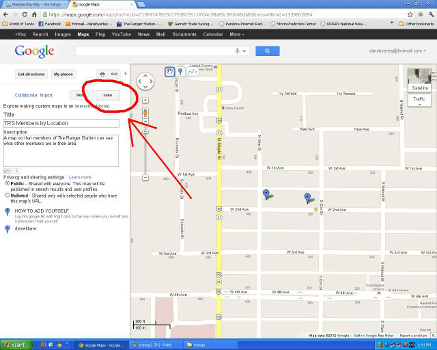Click the Google +1 button
Image resolution: width=437 pixels, height=350 pixels.
8,171
